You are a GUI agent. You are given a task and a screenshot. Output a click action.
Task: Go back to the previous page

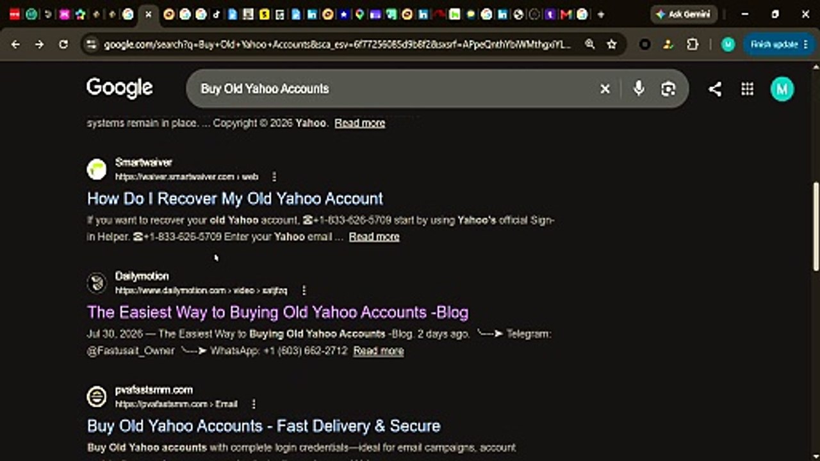tap(15, 44)
